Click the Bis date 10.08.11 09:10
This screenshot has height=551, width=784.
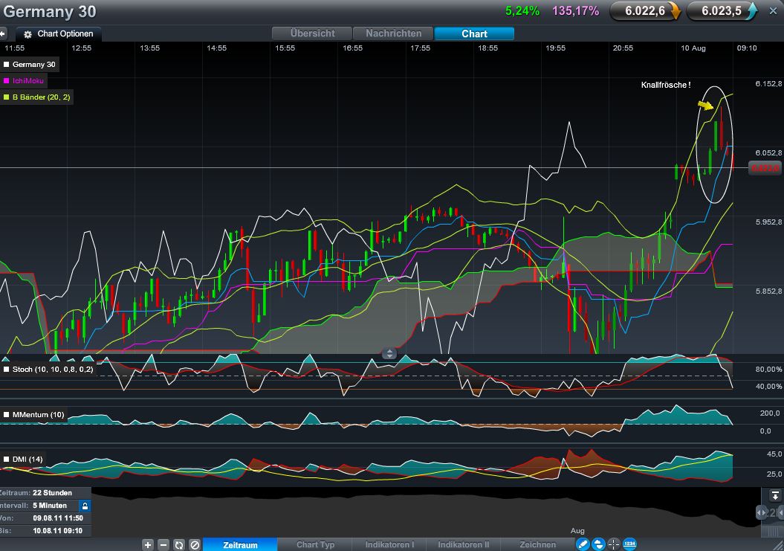tap(57, 530)
